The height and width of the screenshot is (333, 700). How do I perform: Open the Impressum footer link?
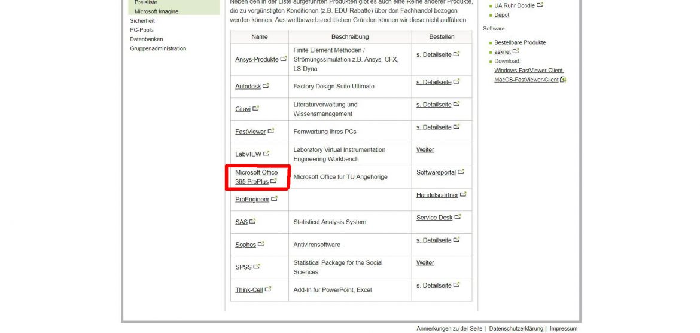(x=564, y=329)
